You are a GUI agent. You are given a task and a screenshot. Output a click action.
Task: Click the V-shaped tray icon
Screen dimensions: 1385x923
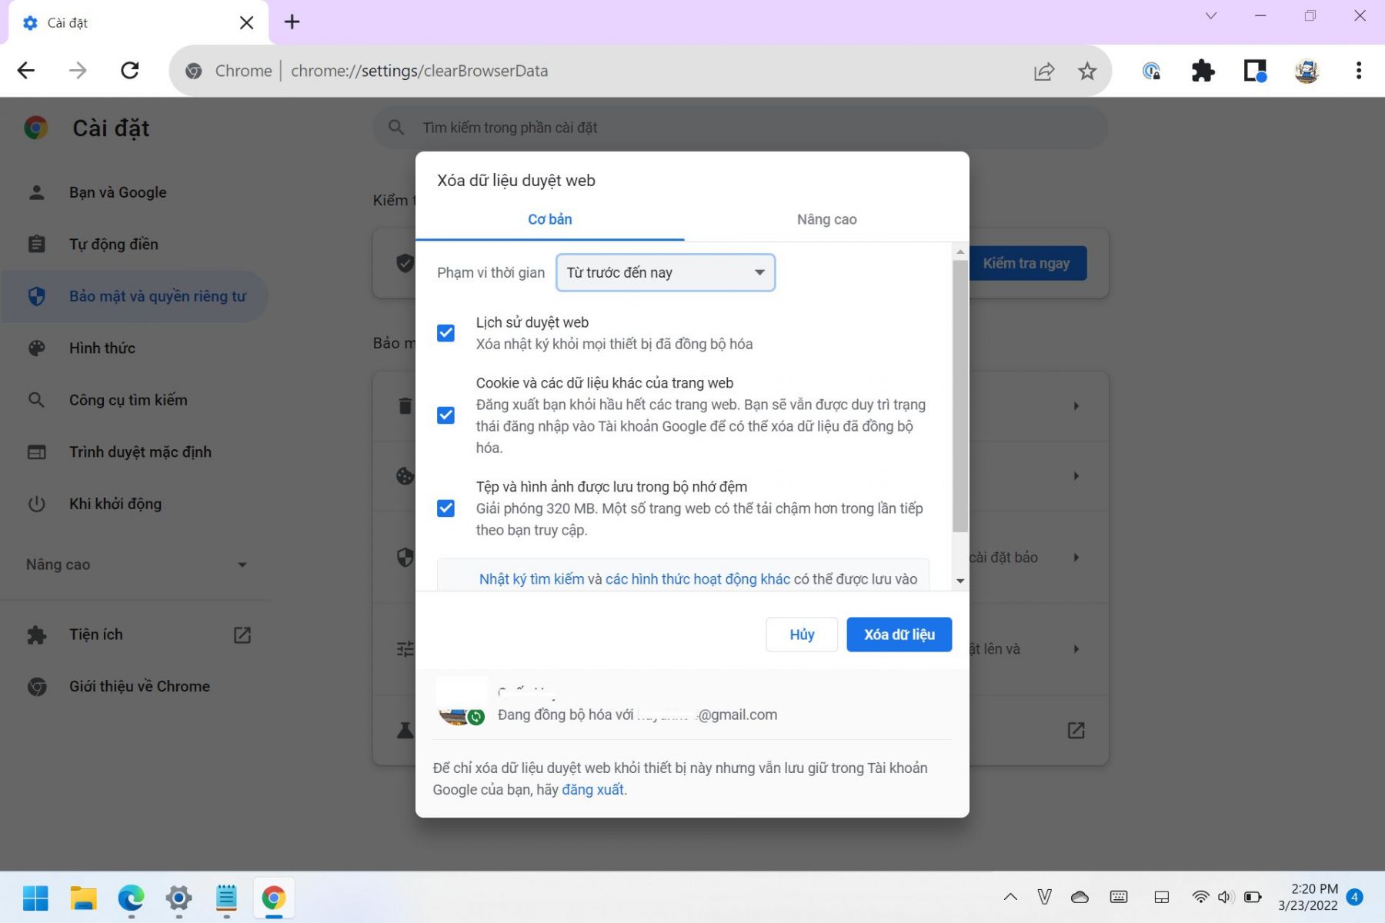pyautogui.click(x=1045, y=897)
